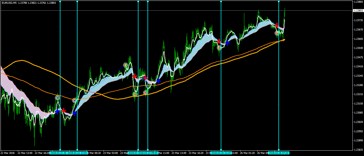Click the blue up arrow near 22 Mar 22:55
Screen dimensions: 364x156
(75, 113)
